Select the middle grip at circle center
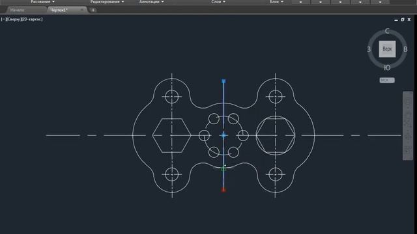417x234 pixels. coord(223,135)
